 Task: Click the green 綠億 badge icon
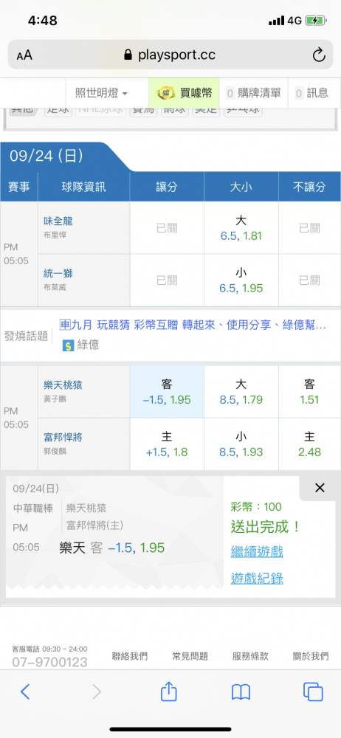69,345
